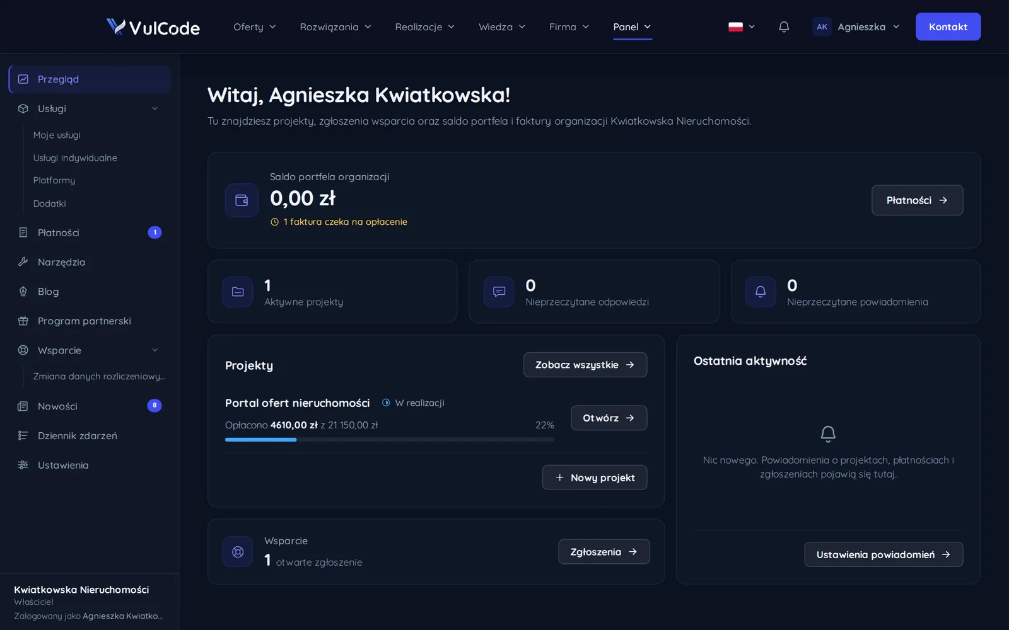Image resolution: width=1009 pixels, height=630 pixels.
Task: Open the language flag dropdown
Action: click(742, 26)
